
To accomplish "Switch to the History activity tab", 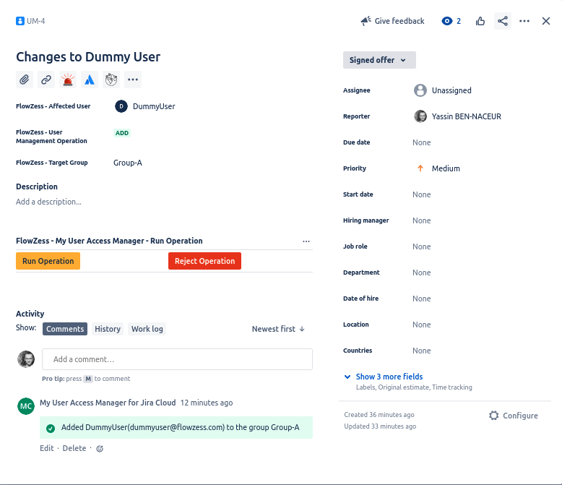I will pos(108,329).
